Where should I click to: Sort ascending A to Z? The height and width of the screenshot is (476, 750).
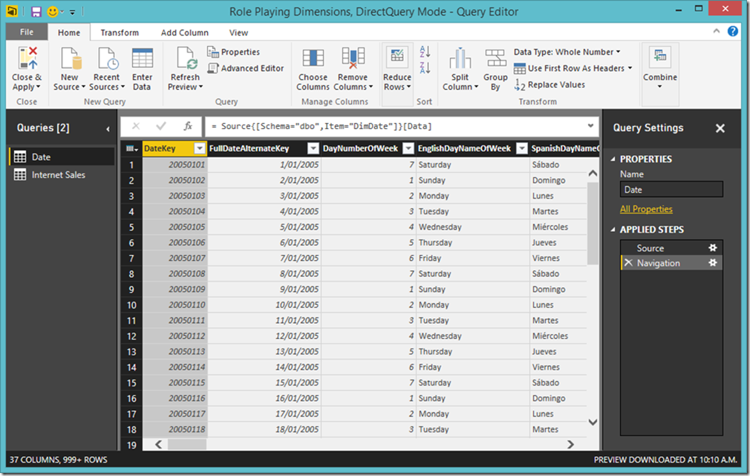coord(425,51)
